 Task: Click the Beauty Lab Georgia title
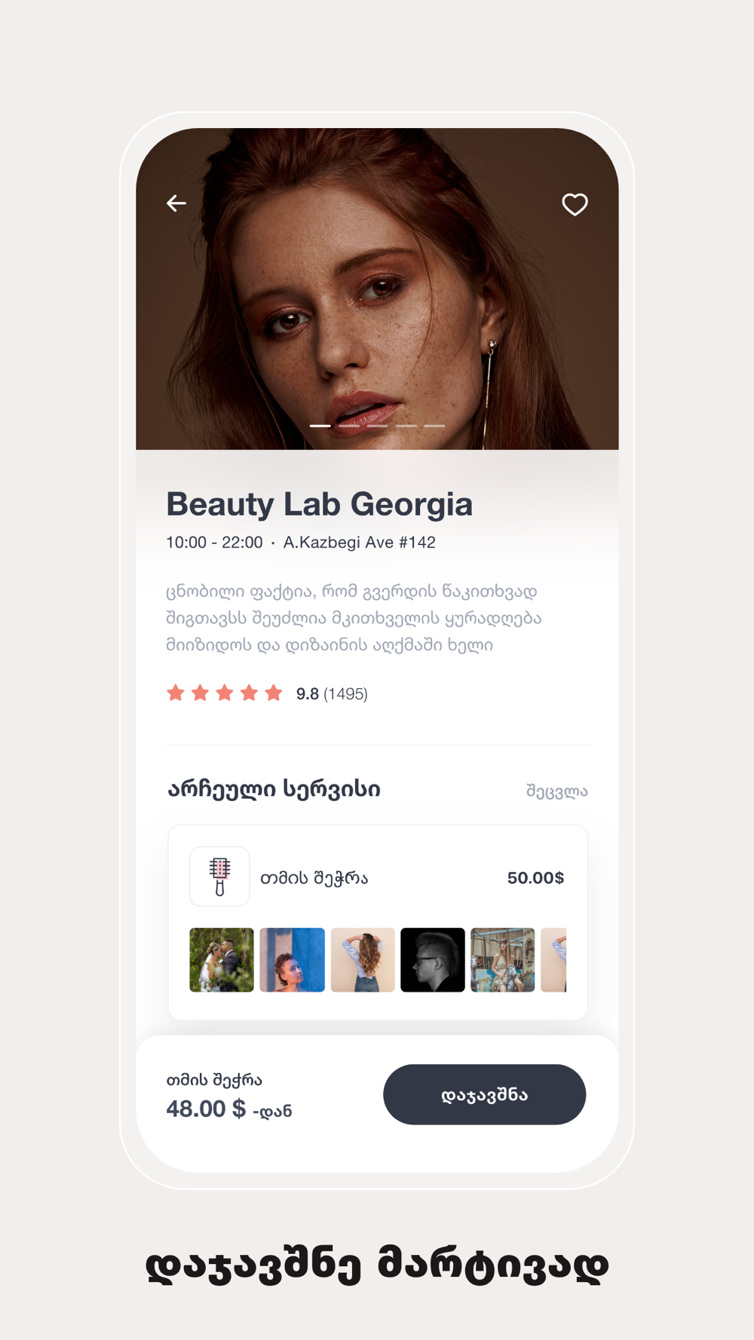(319, 504)
